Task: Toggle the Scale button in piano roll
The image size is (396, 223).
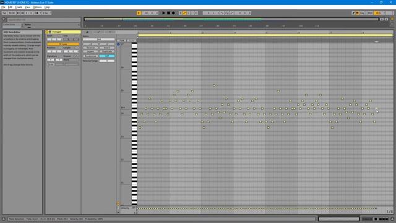Action: tap(131, 40)
